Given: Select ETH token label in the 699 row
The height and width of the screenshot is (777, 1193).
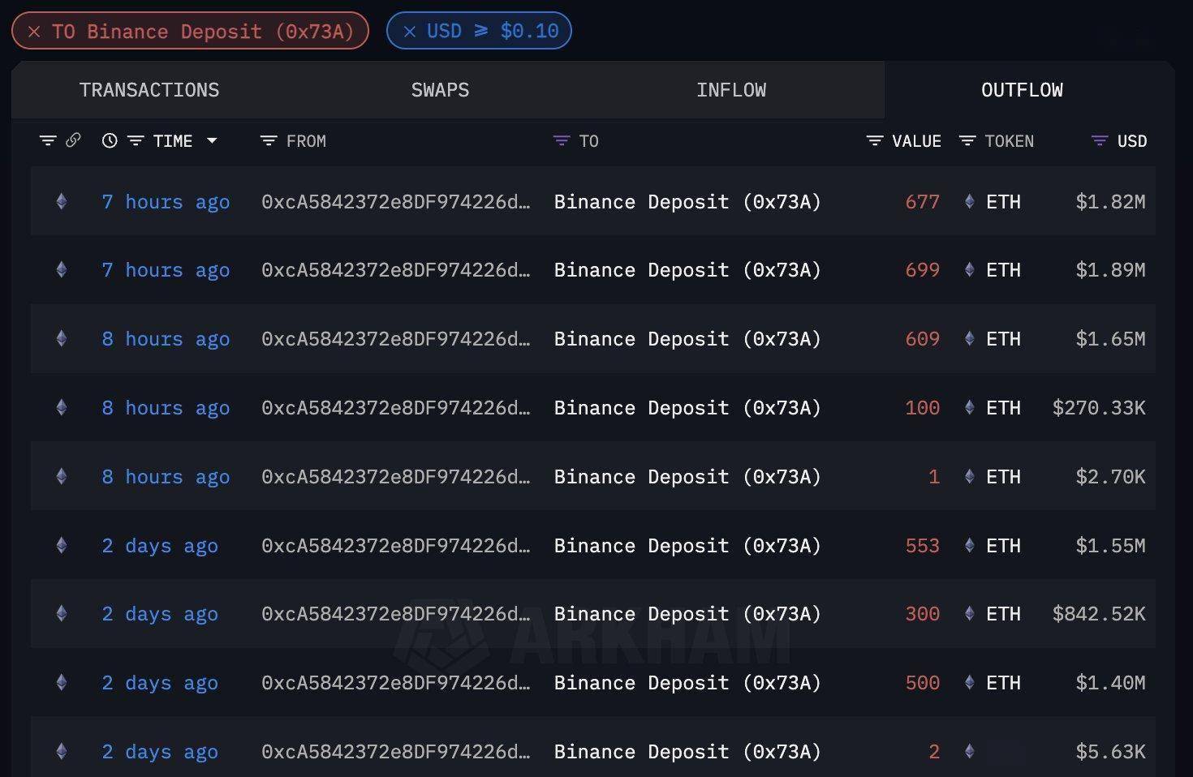Looking at the screenshot, I should (1003, 270).
